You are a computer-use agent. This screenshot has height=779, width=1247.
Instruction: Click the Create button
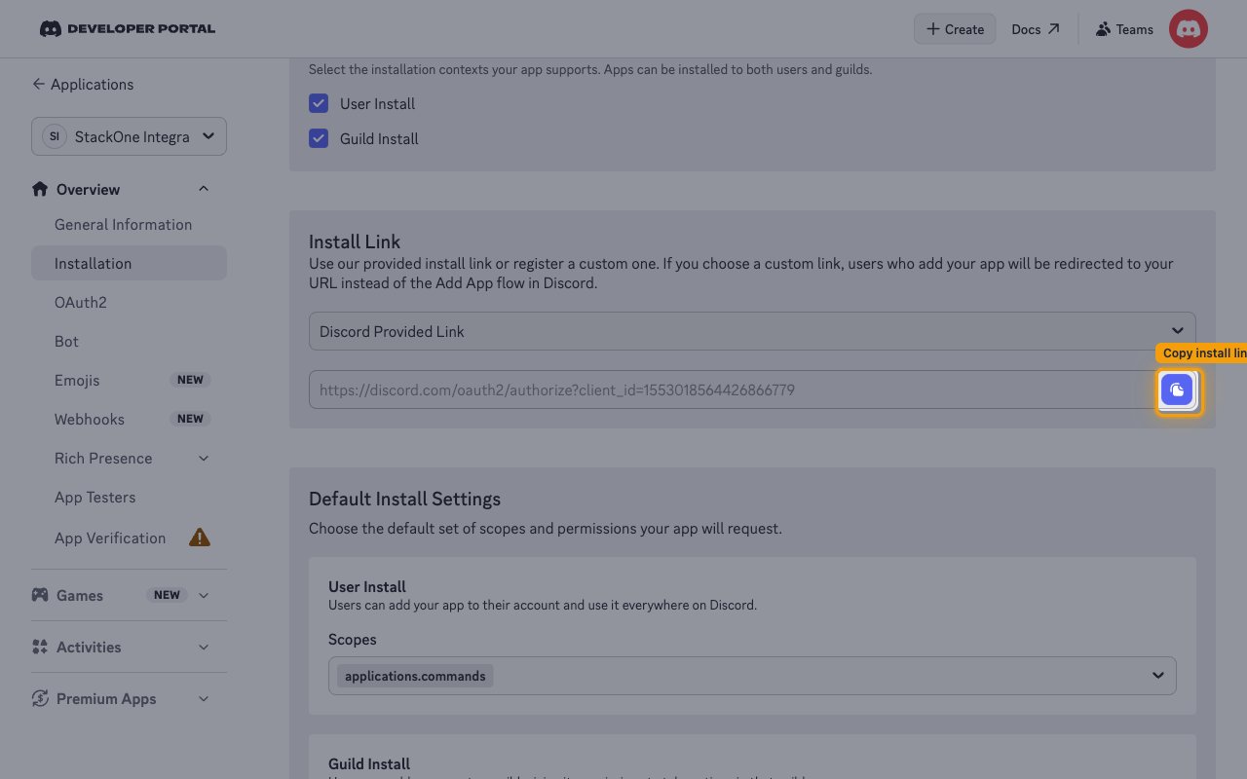(x=955, y=29)
